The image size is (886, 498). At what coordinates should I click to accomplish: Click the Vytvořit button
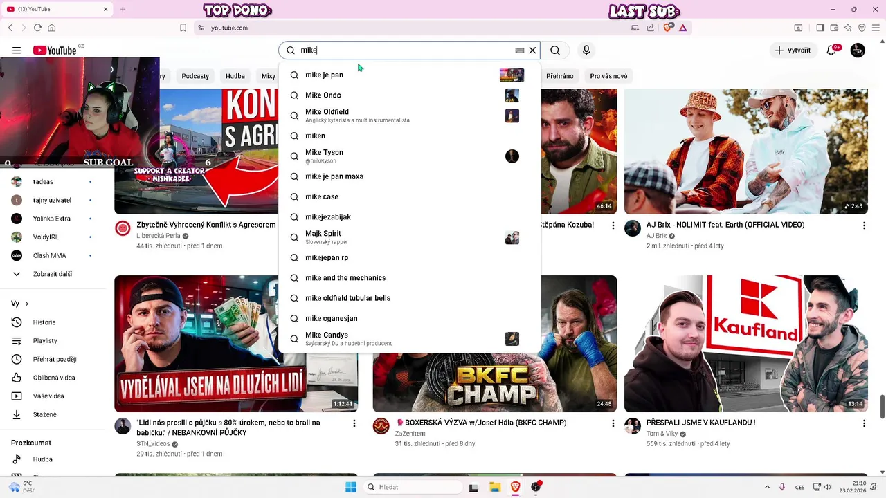[793, 50]
